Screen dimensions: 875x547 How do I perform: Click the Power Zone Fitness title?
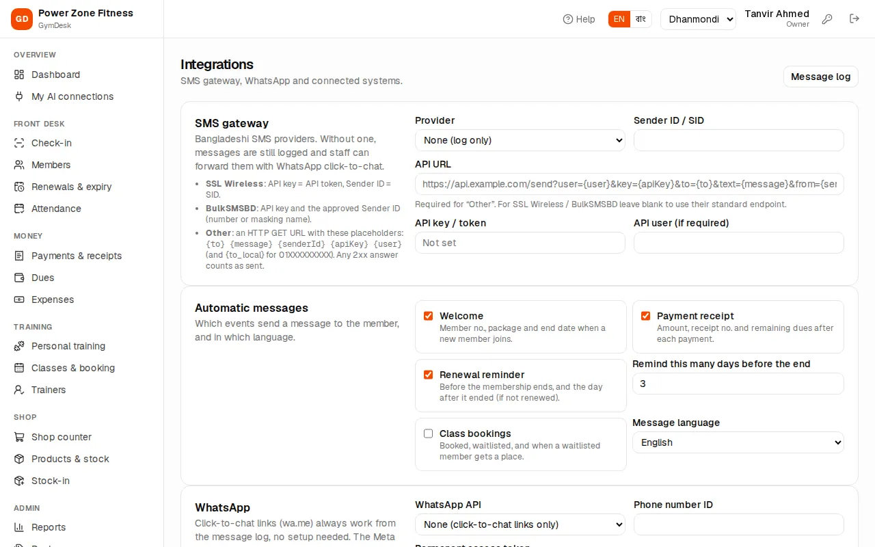click(x=85, y=13)
